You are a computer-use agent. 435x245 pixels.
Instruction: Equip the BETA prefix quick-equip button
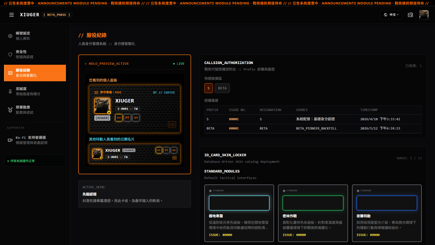pyautogui.click(x=222, y=88)
